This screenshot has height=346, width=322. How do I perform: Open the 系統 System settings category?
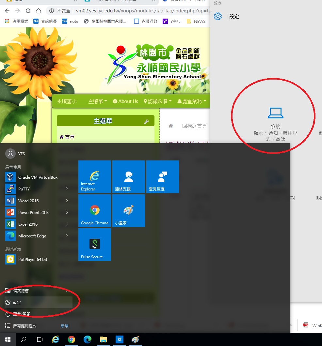tap(275, 124)
